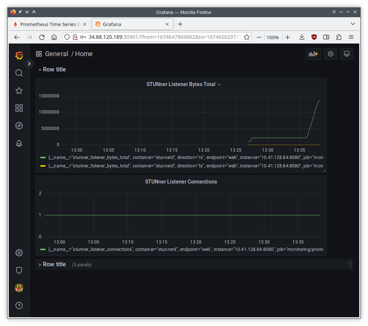Cycle view mode monitor icon
Screen dimensions: 368x326
[347, 54]
